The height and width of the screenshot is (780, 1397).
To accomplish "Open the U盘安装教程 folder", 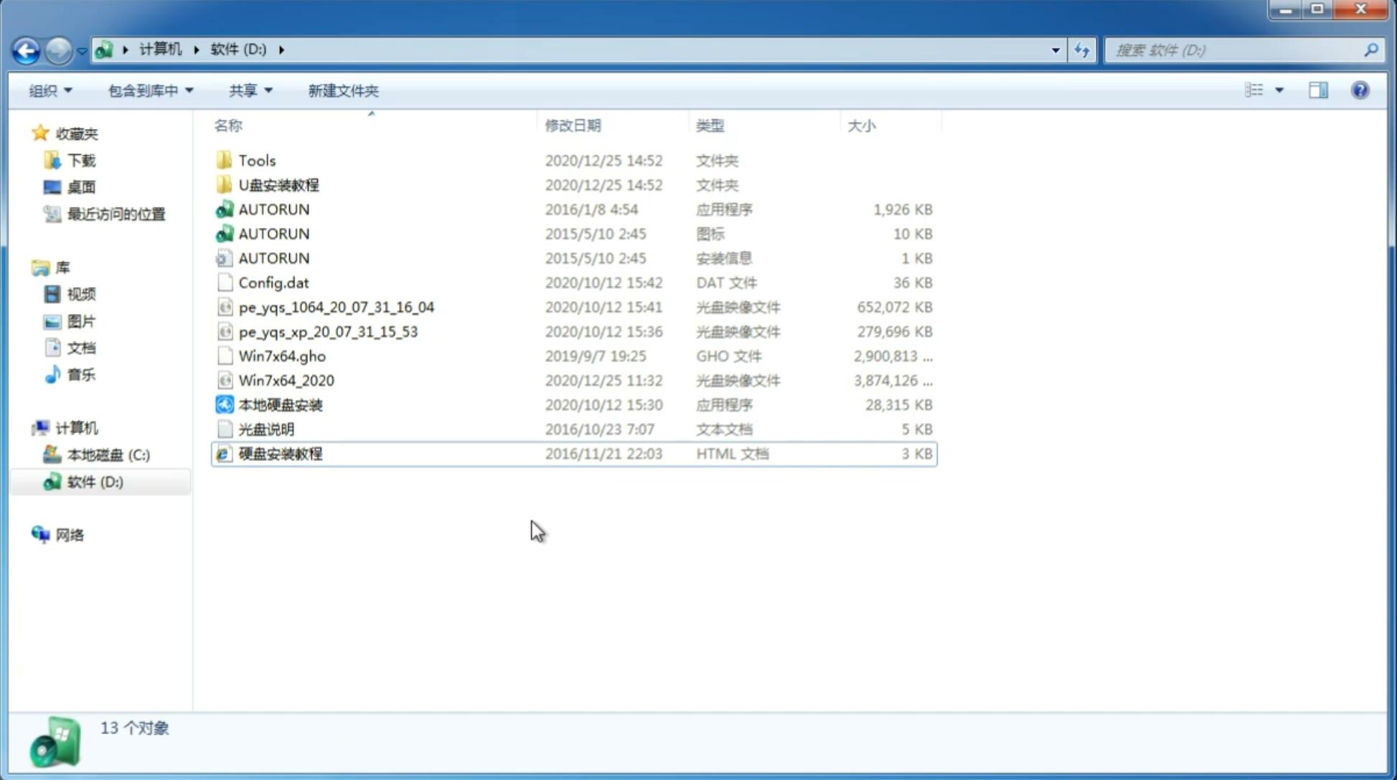I will [278, 184].
